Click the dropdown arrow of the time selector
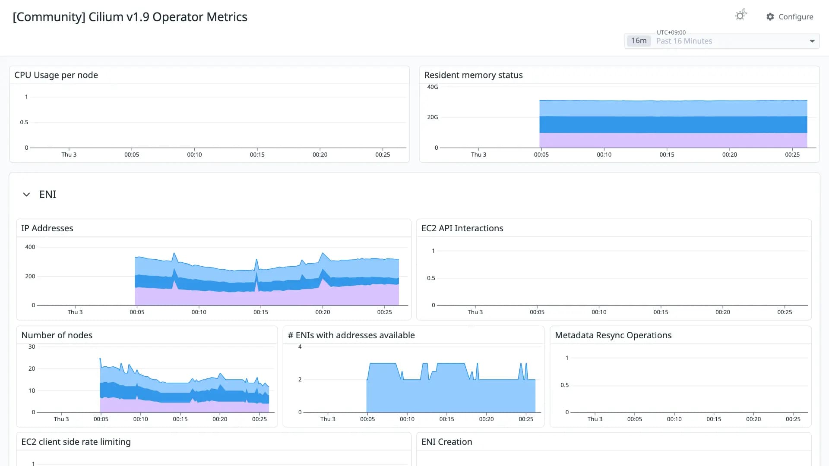The width and height of the screenshot is (829, 466). tap(812, 41)
